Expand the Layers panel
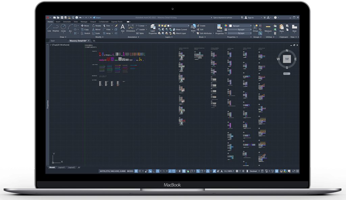 (169, 37)
